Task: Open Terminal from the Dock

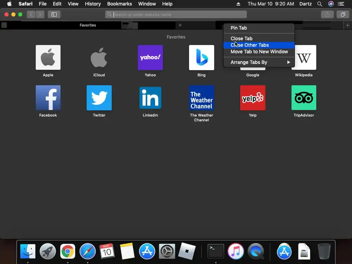Action: pyautogui.click(x=216, y=251)
